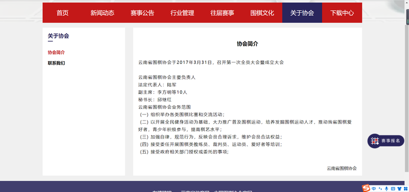Image resolution: width=409 pixels, height=192 pixels.
Task: Click the line 法定代表人：陆军
Action: [x=158, y=85]
